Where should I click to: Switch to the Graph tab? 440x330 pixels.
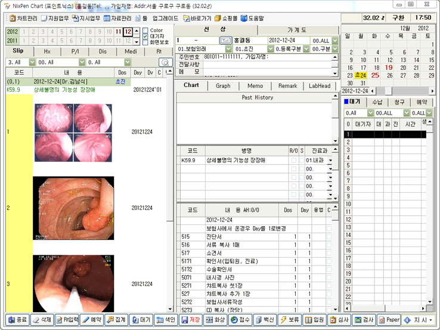[223, 86]
